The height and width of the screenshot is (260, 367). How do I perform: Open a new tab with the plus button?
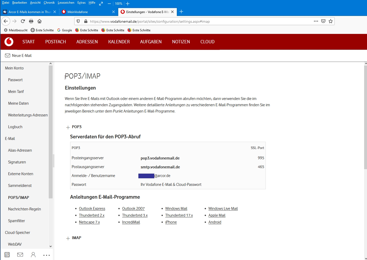click(x=181, y=11)
